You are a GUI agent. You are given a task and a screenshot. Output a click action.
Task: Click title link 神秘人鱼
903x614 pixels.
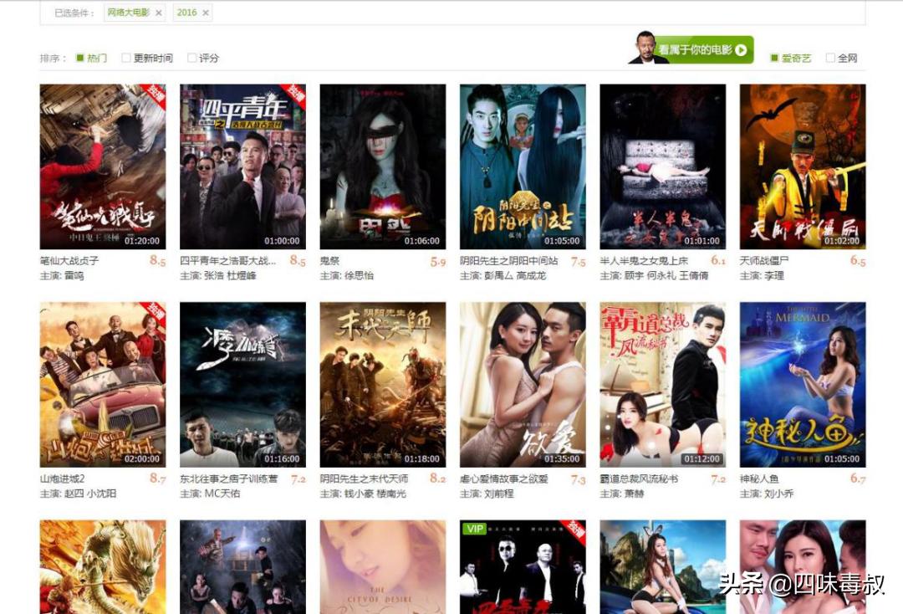pos(759,478)
